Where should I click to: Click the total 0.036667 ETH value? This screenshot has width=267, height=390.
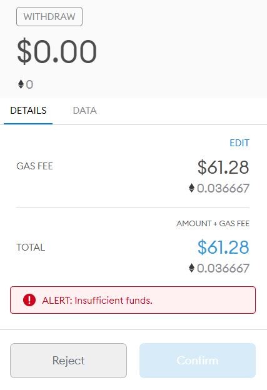tap(223, 268)
